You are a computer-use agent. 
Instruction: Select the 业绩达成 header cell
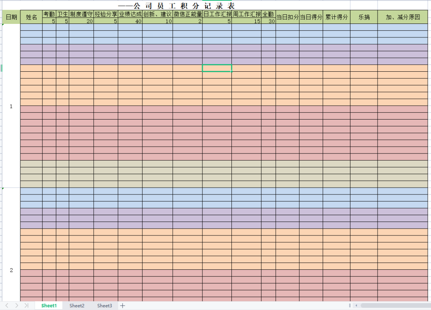tap(130, 14)
